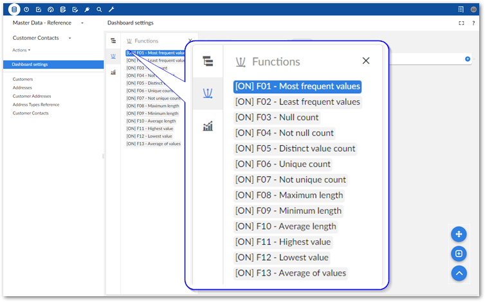Expand the Master Data - Reference dropdown
Image resolution: width=485 pixels, height=302 pixels.
pos(82,23)
